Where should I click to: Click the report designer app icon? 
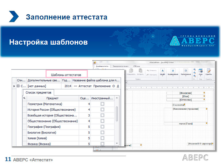[95, 62]
